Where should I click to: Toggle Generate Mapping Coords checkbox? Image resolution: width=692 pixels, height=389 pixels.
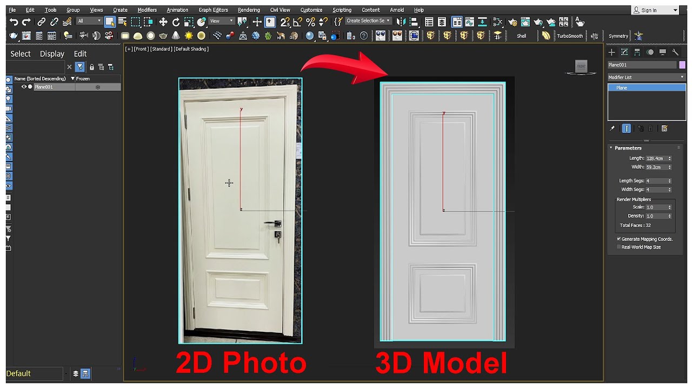click(619, 239)
